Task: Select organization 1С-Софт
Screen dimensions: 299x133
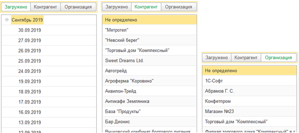Action: click(x=249, y=81)
